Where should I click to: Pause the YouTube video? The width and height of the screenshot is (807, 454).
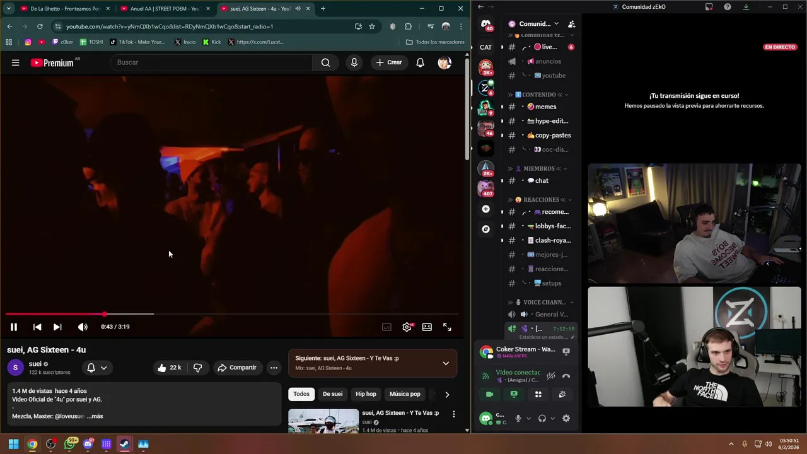pyautogui.click(x=13, y=327)
